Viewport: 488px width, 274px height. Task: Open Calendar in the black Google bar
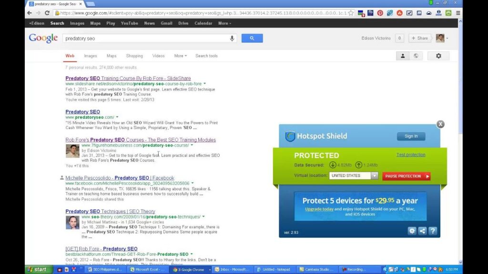click(203, 23)
